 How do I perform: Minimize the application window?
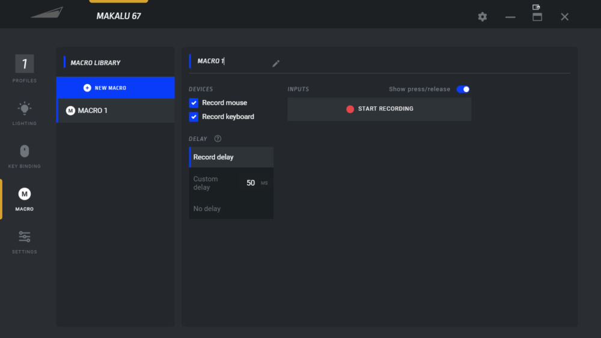tap(510, 17)
